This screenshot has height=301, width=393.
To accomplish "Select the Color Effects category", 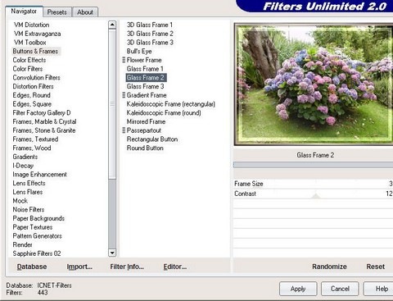I will [29, 60].
